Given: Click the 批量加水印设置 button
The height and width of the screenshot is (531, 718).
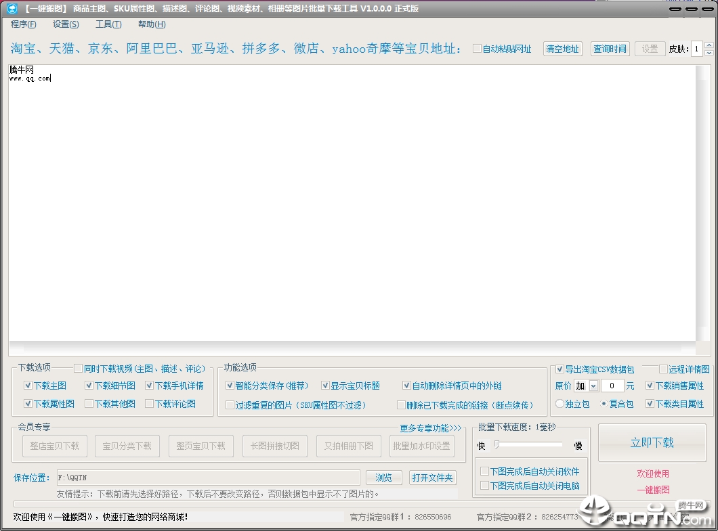Looking at the screenshot, I should tap(422, 446).
